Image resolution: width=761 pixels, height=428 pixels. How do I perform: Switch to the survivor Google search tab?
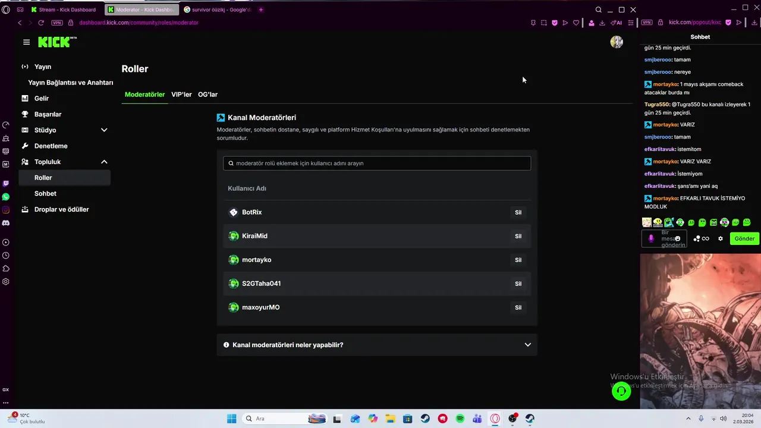218,10
